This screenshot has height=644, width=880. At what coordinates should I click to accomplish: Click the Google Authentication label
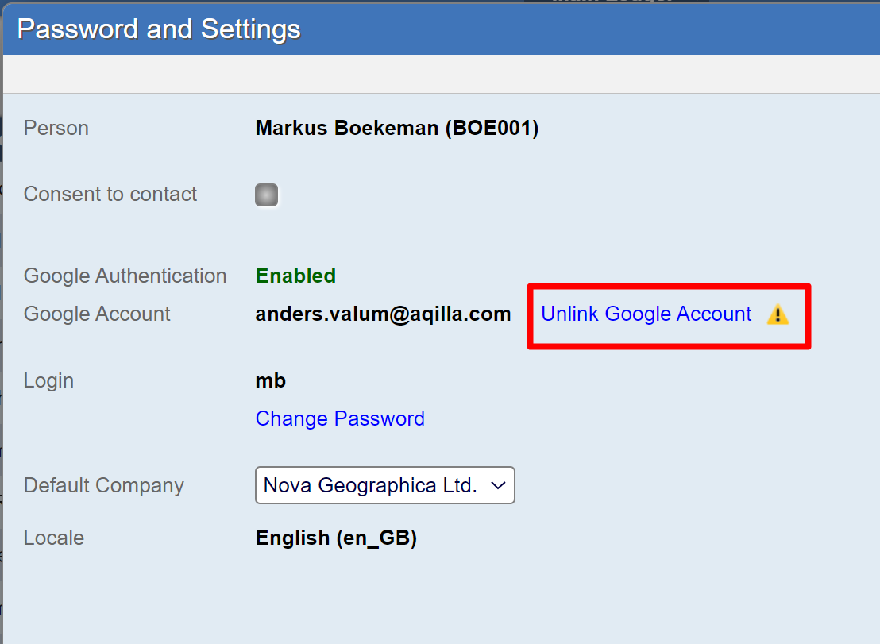tap(125, 276)
